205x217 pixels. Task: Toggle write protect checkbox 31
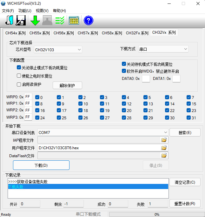pos(188,117)
